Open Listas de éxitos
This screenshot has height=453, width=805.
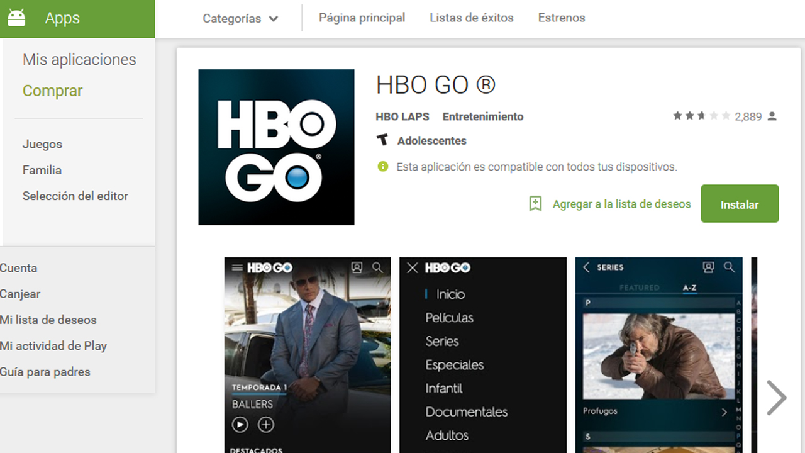[x=472, y=18]
